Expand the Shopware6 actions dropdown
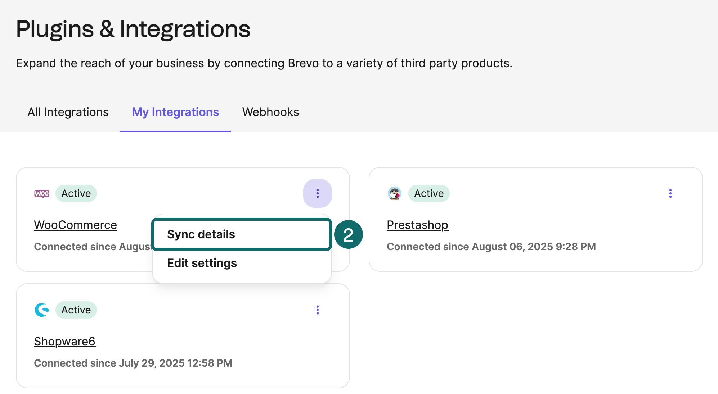The height and width of the screenshot is (394, 718). click(317, 310)
